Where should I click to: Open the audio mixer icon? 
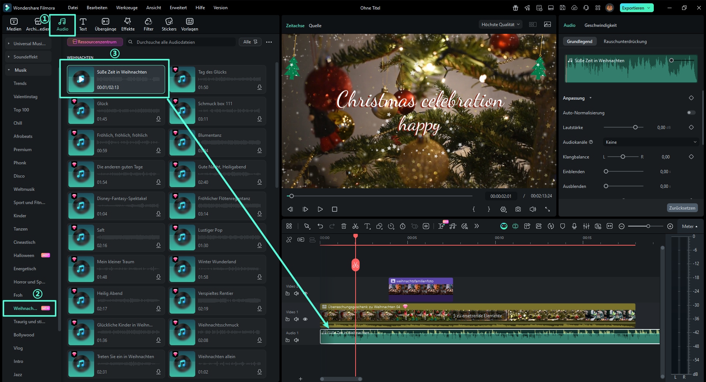(x=586, y=226)
